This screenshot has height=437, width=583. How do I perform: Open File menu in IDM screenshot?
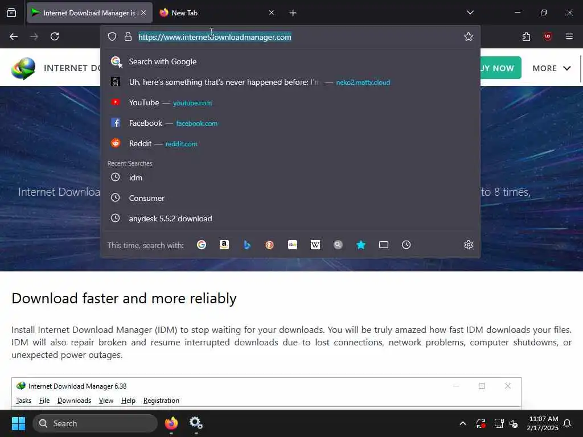click(44, 401)
